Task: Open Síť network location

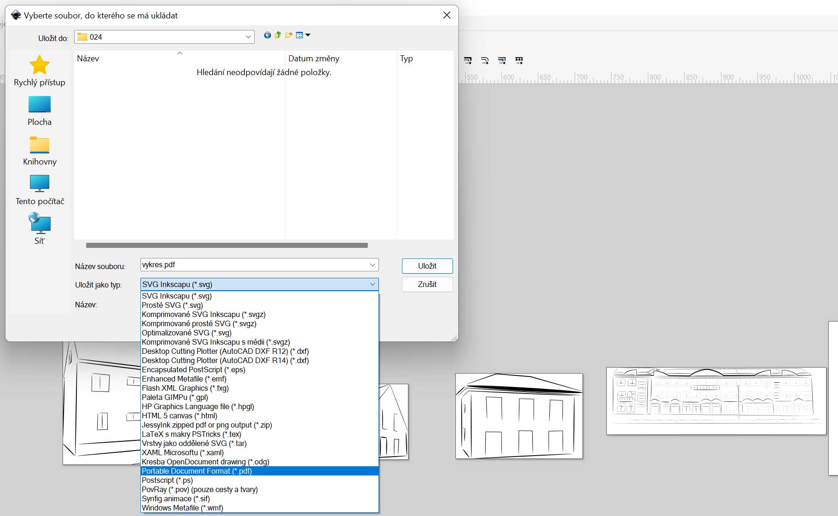Action: [40, 229]
